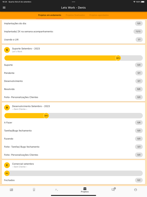Tap the yellow S project avatar
The image size is (147, 197).
click(7, 50)
